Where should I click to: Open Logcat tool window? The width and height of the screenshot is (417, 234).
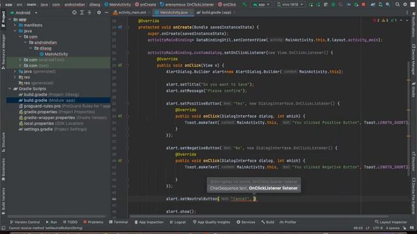[x=178, y=222]
